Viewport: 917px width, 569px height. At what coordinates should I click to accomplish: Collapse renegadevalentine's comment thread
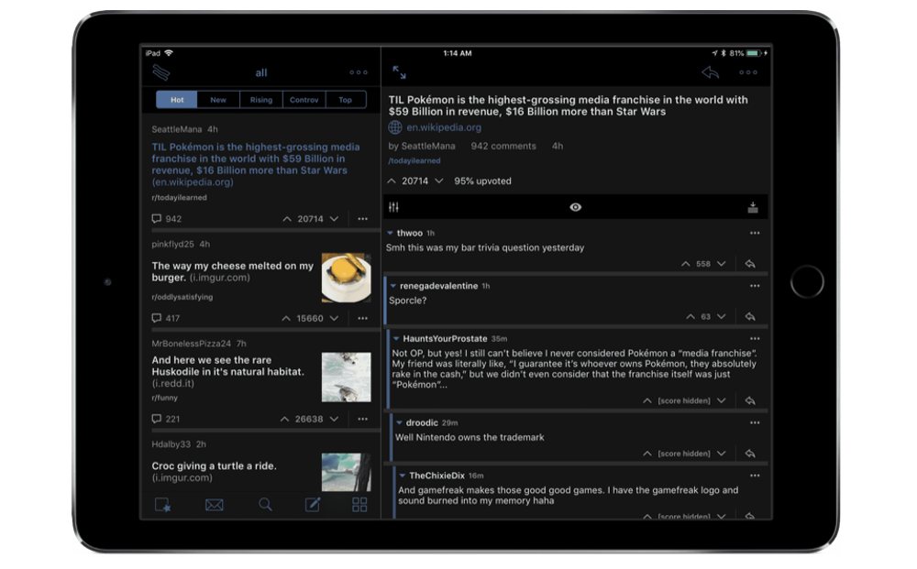(393, 286)
